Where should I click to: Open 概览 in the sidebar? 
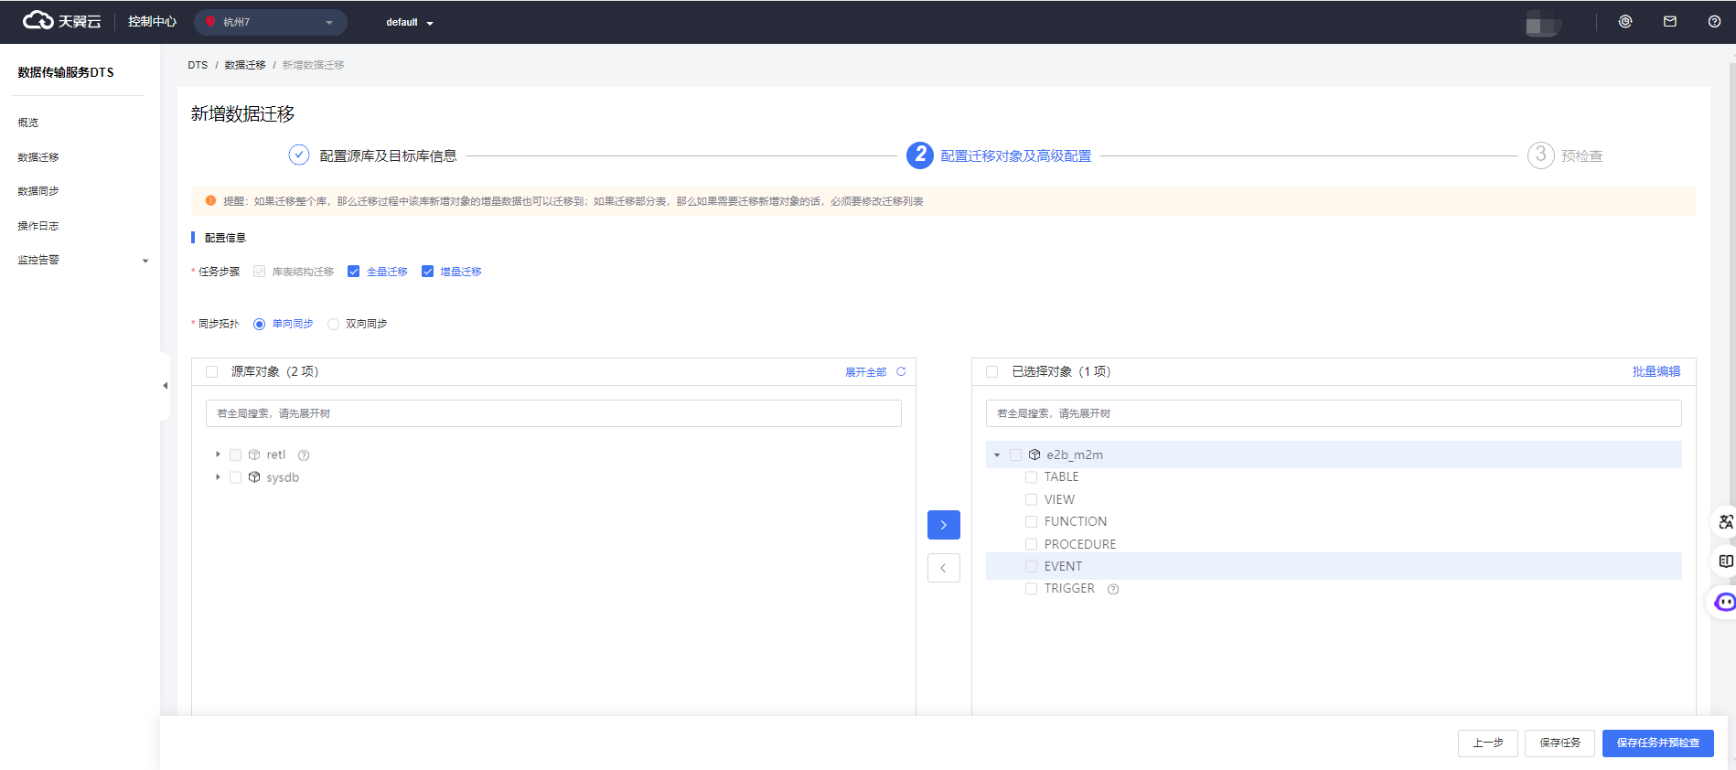tap(28, 123)
